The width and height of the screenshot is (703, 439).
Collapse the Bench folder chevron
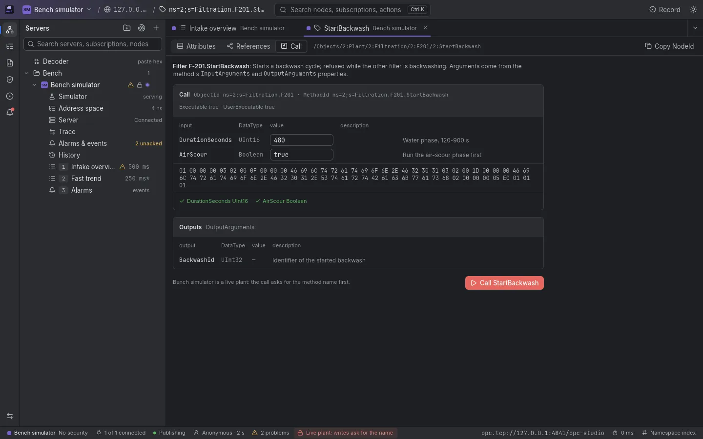point(26,73)
